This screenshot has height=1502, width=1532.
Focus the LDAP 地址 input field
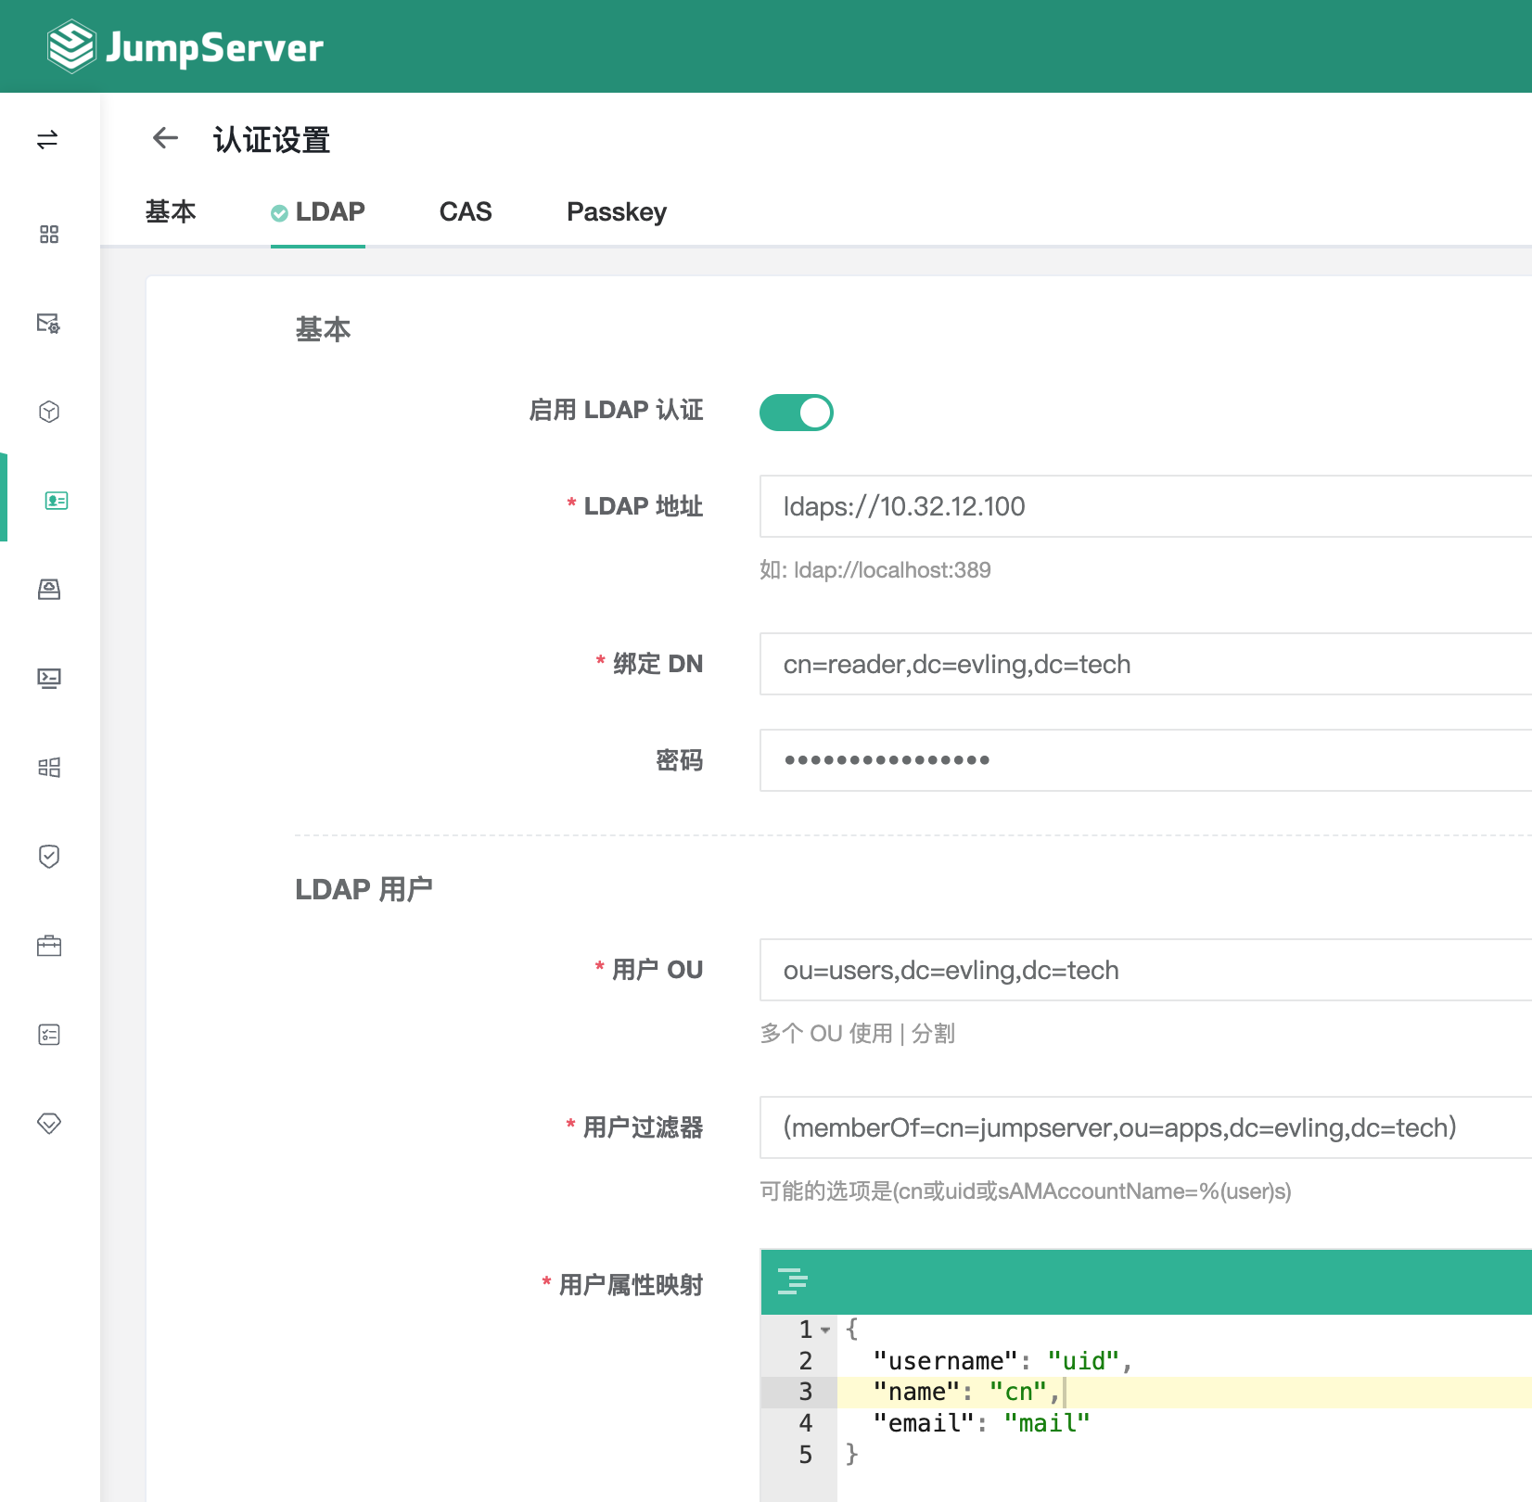[x=1145, y=506]
